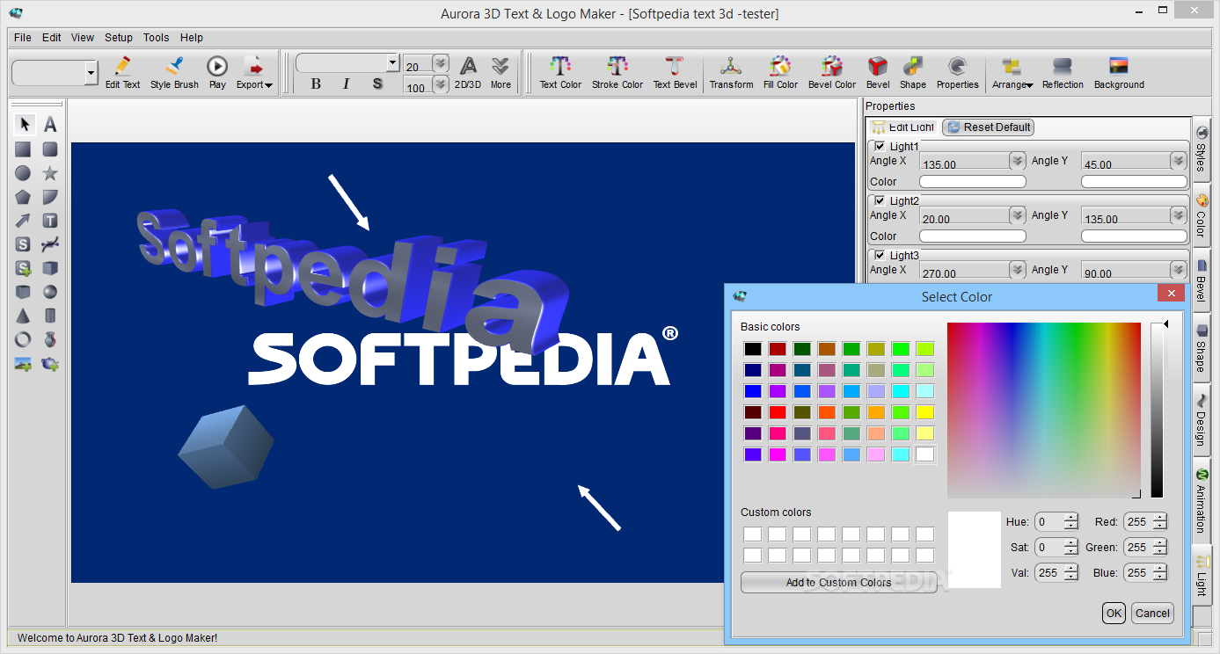Pick the black basic color swatch

[753, 349]
